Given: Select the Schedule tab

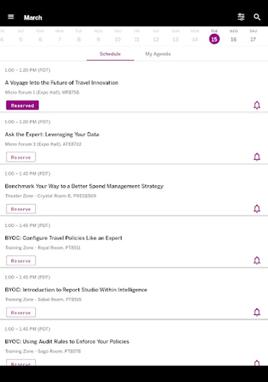Looking at the screenshot, I should (110, 54).
